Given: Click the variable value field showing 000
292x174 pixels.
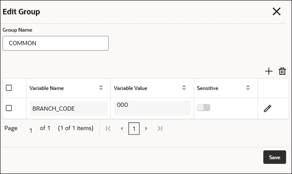Looking at the screenshot, I should click(x=152, y=108).
